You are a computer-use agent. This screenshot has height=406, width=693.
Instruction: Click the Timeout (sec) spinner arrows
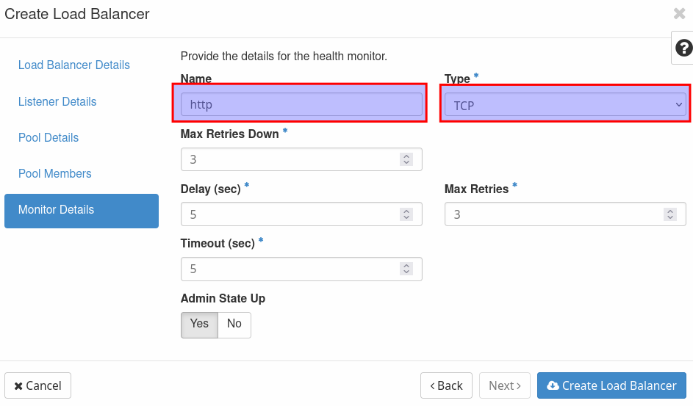pyautogui.click(x=406, y=269)
